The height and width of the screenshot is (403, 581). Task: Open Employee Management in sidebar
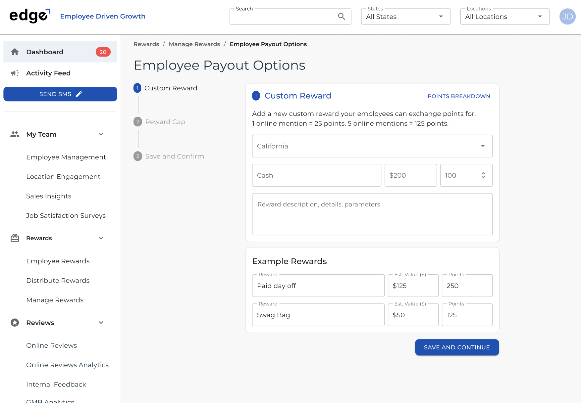coord(66,157)
